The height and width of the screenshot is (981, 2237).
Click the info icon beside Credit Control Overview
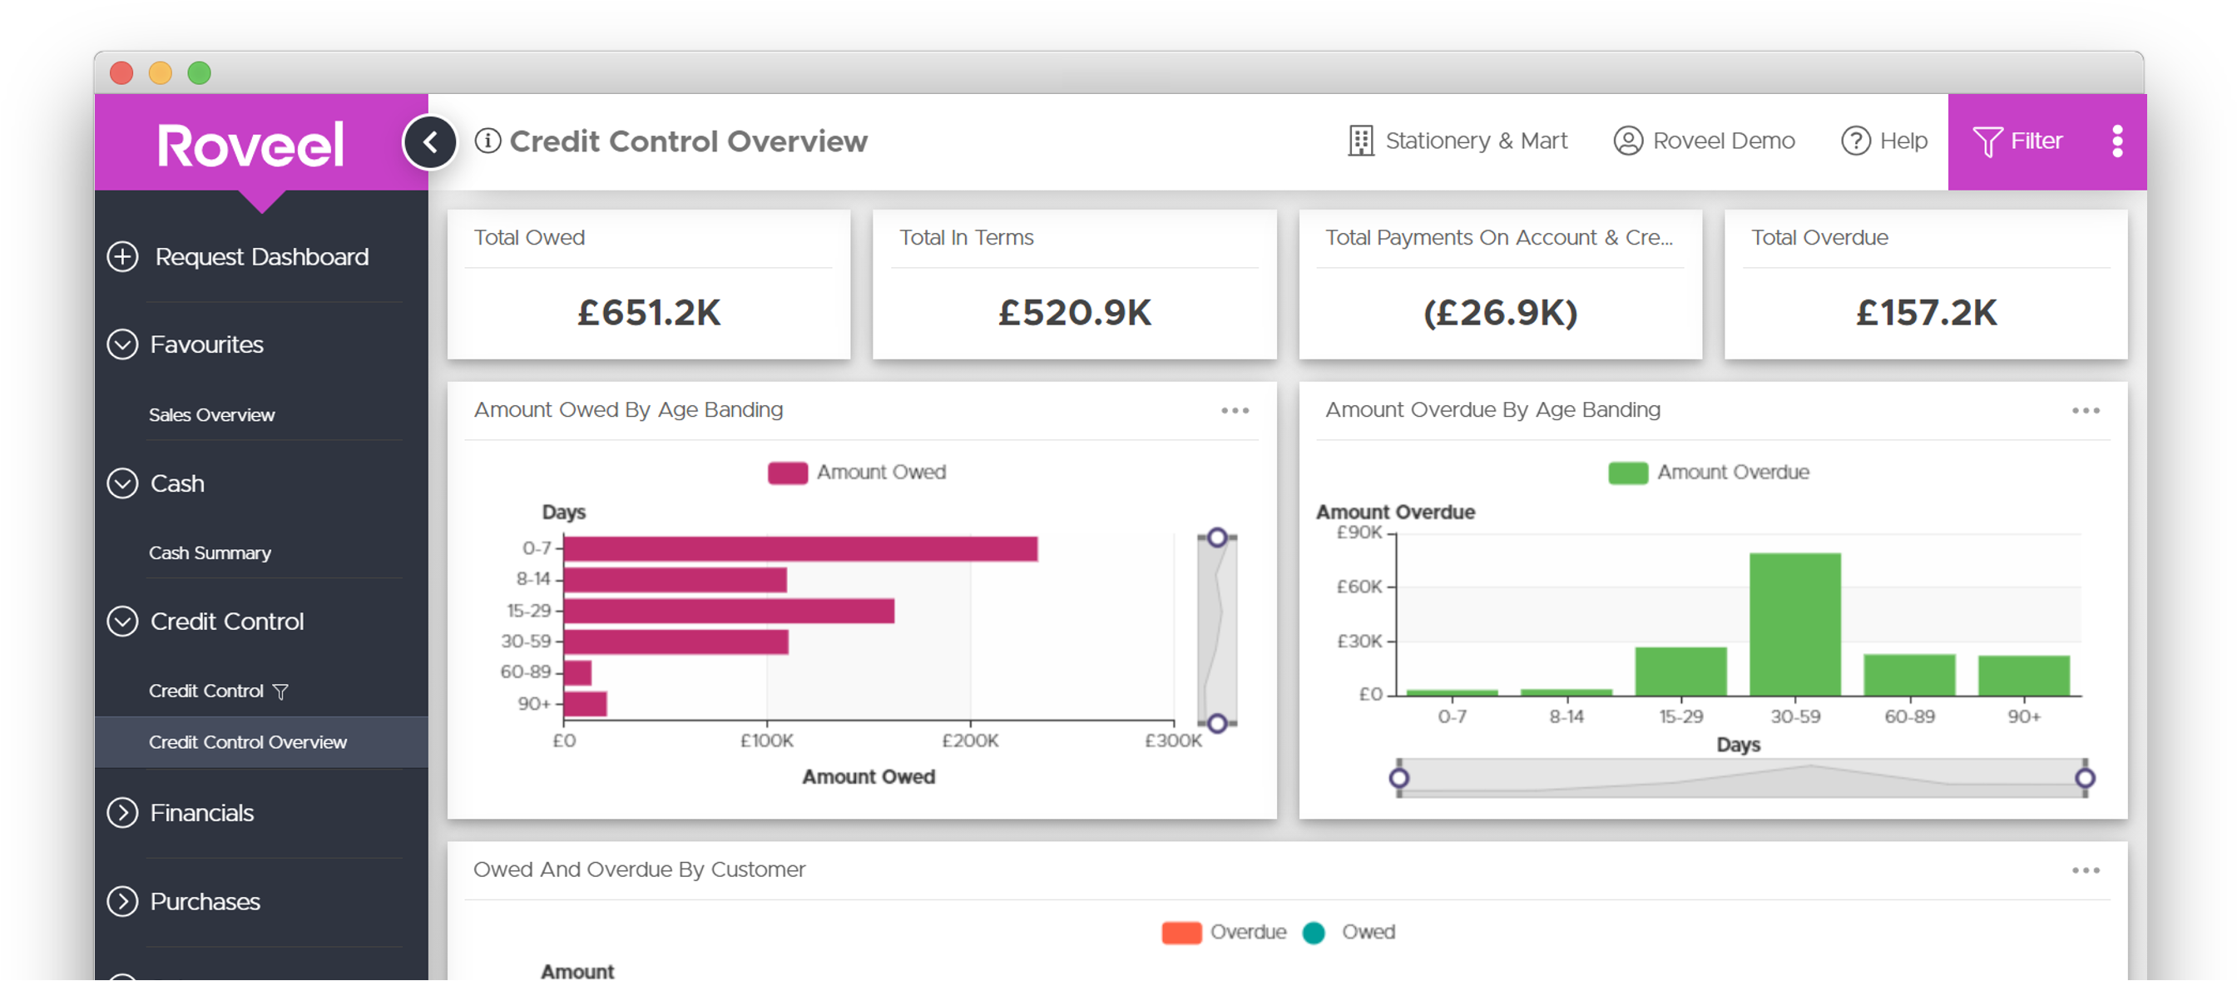pyautogui.click(x=487, y=141)
